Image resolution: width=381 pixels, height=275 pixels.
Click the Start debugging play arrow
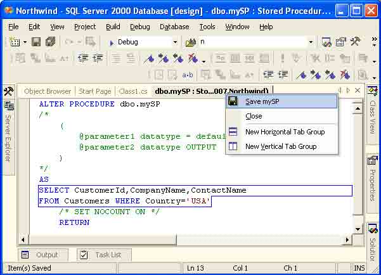(112, 43)
